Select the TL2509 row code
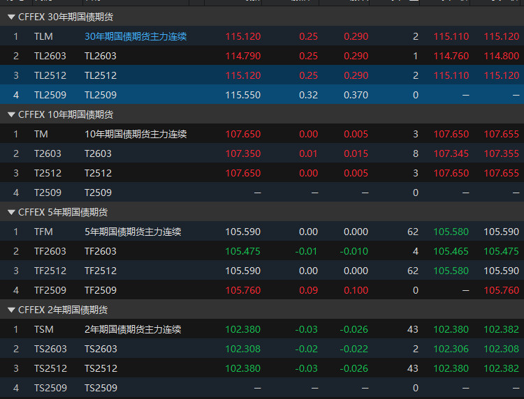Viewport: 524px width, 399px height. point(50,95)
